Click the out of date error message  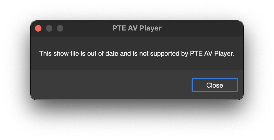137,54
